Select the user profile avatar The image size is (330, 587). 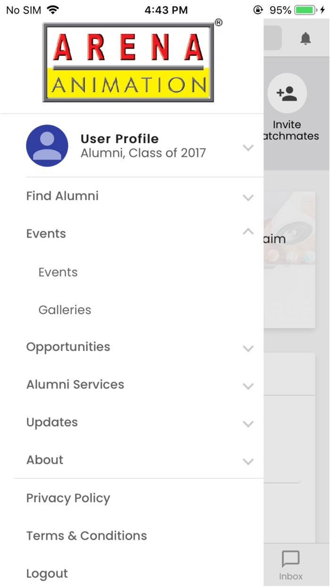47,146
